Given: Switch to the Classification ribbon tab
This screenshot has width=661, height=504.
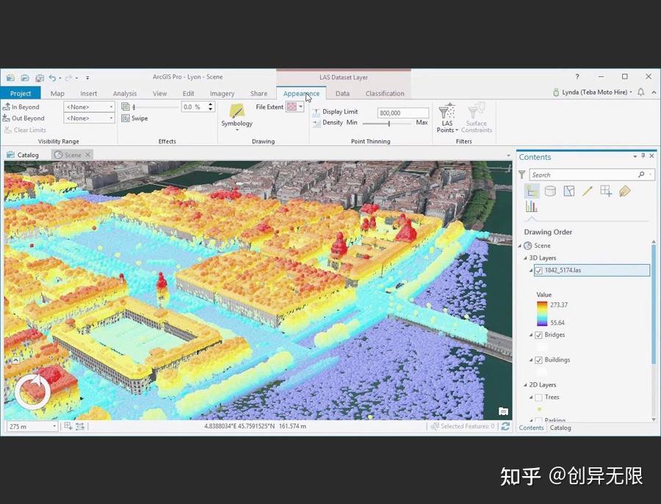Looking at the screenshot, I should point(385,93).
